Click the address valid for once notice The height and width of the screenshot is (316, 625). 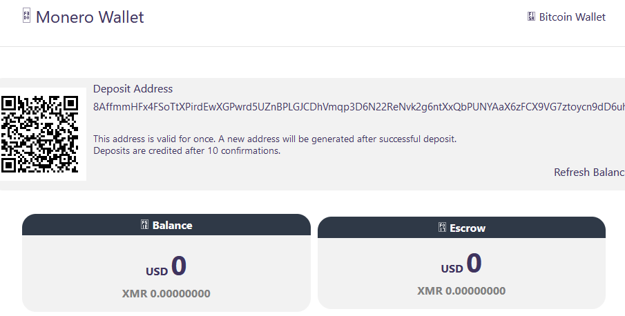pyautogui.click(x=274, y=139)
